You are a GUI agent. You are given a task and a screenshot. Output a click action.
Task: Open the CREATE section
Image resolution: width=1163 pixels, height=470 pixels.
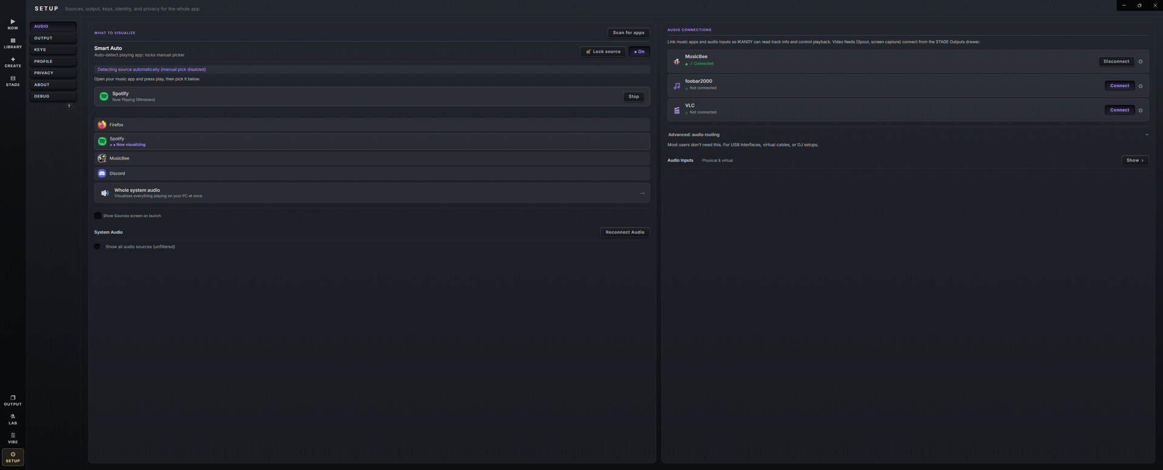13,62
